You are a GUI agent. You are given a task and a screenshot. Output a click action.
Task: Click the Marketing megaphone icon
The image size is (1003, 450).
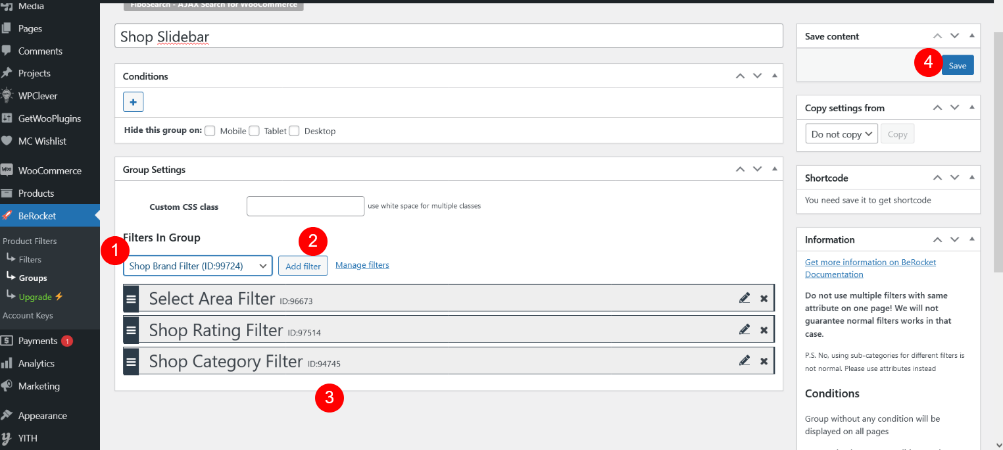[7, 386]
